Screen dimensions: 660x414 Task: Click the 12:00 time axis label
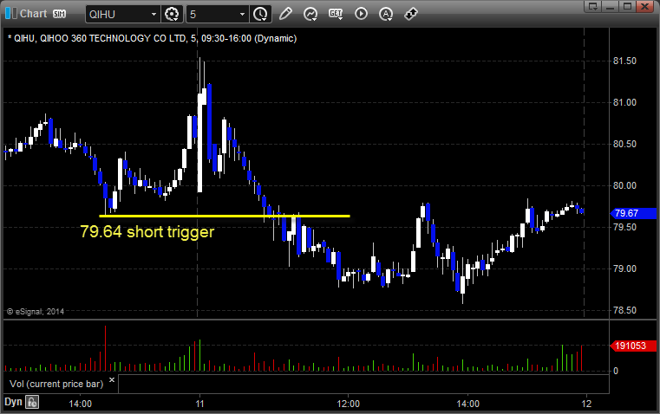[x=348, y=404]
